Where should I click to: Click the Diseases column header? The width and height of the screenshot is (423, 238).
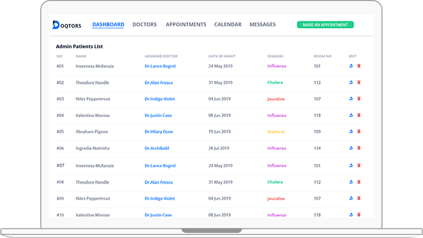tap(275, 56)
